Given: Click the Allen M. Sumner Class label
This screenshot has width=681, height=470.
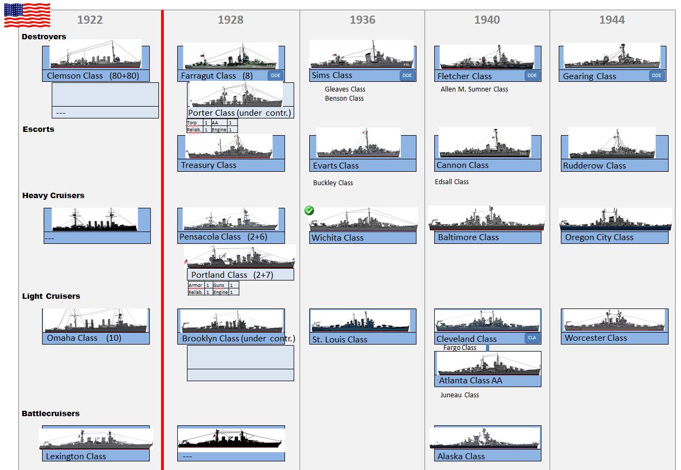Looking at the screenshot, I should point(474,89).
